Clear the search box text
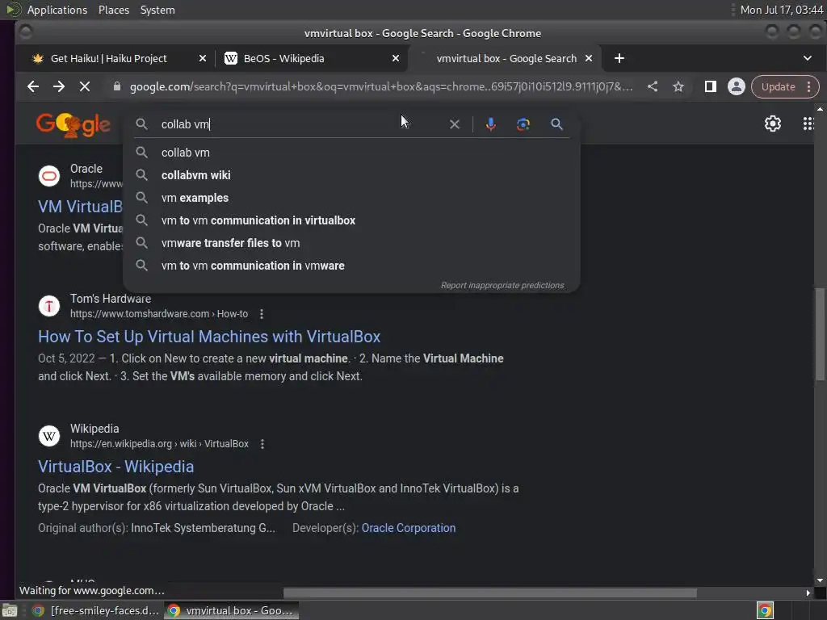Image resolution: width=827 pixels, height=620 pixels. [x=454, y=124]
